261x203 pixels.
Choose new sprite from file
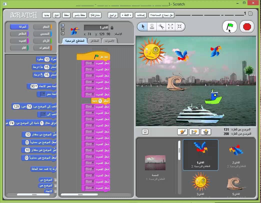[194, 132]
